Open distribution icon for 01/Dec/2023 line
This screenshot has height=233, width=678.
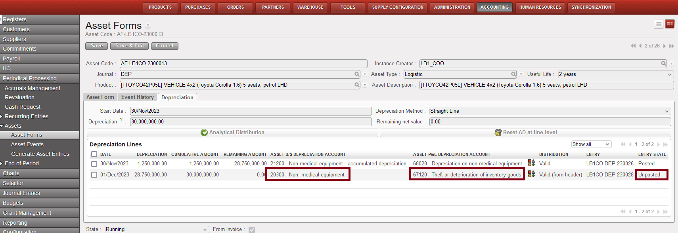pyautogui.click(x=531, y=174)
